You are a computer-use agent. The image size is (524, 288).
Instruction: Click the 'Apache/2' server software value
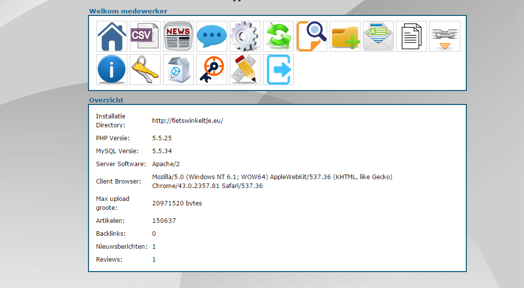point(166,164)
